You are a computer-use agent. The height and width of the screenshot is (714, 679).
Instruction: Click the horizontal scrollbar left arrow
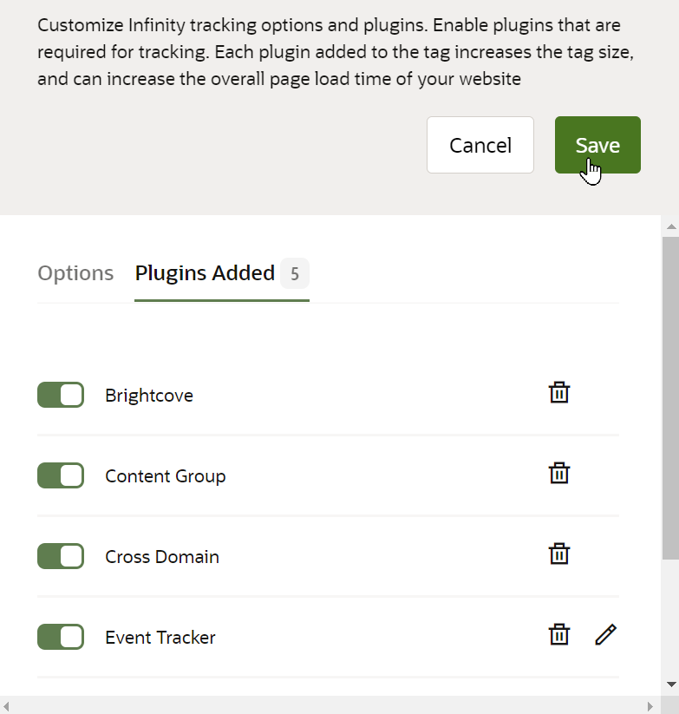(x=6, y=706)
